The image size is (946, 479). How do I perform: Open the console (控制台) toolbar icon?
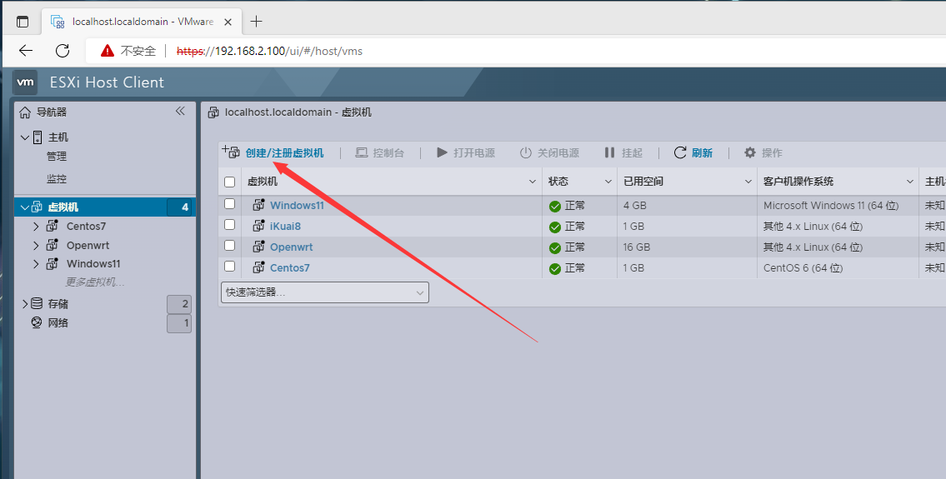[362, 152]
